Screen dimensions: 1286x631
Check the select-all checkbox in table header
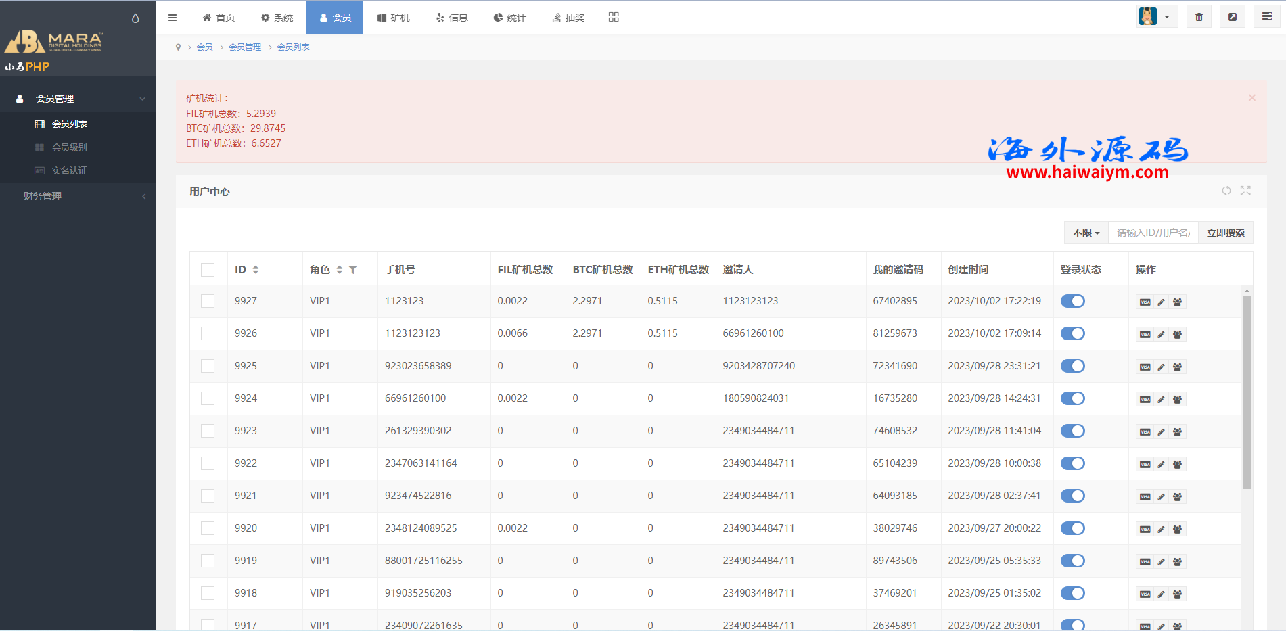point(208,270)
